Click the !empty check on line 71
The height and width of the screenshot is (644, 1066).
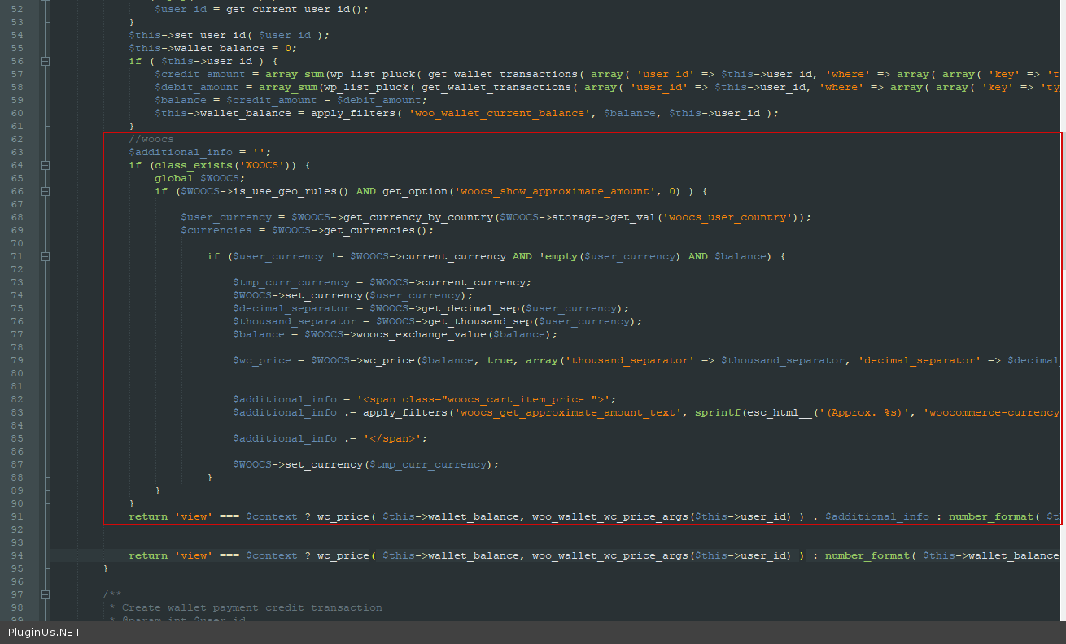(610, 256)
